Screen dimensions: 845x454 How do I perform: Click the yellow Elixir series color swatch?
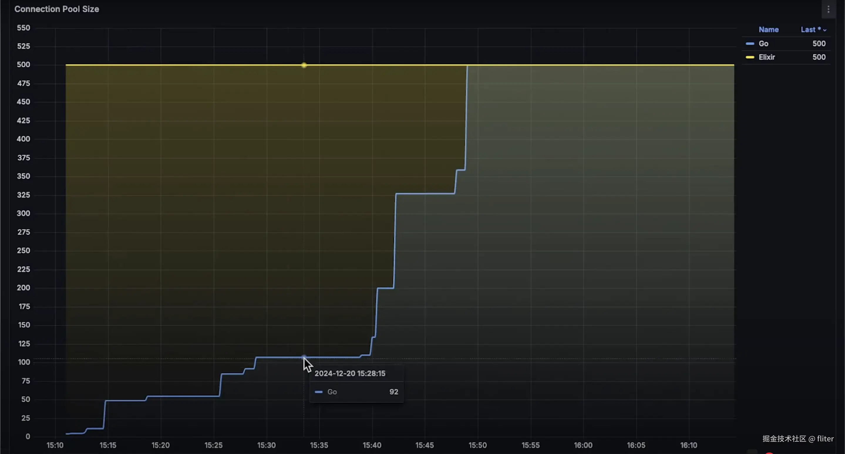(x=750, y=57)
